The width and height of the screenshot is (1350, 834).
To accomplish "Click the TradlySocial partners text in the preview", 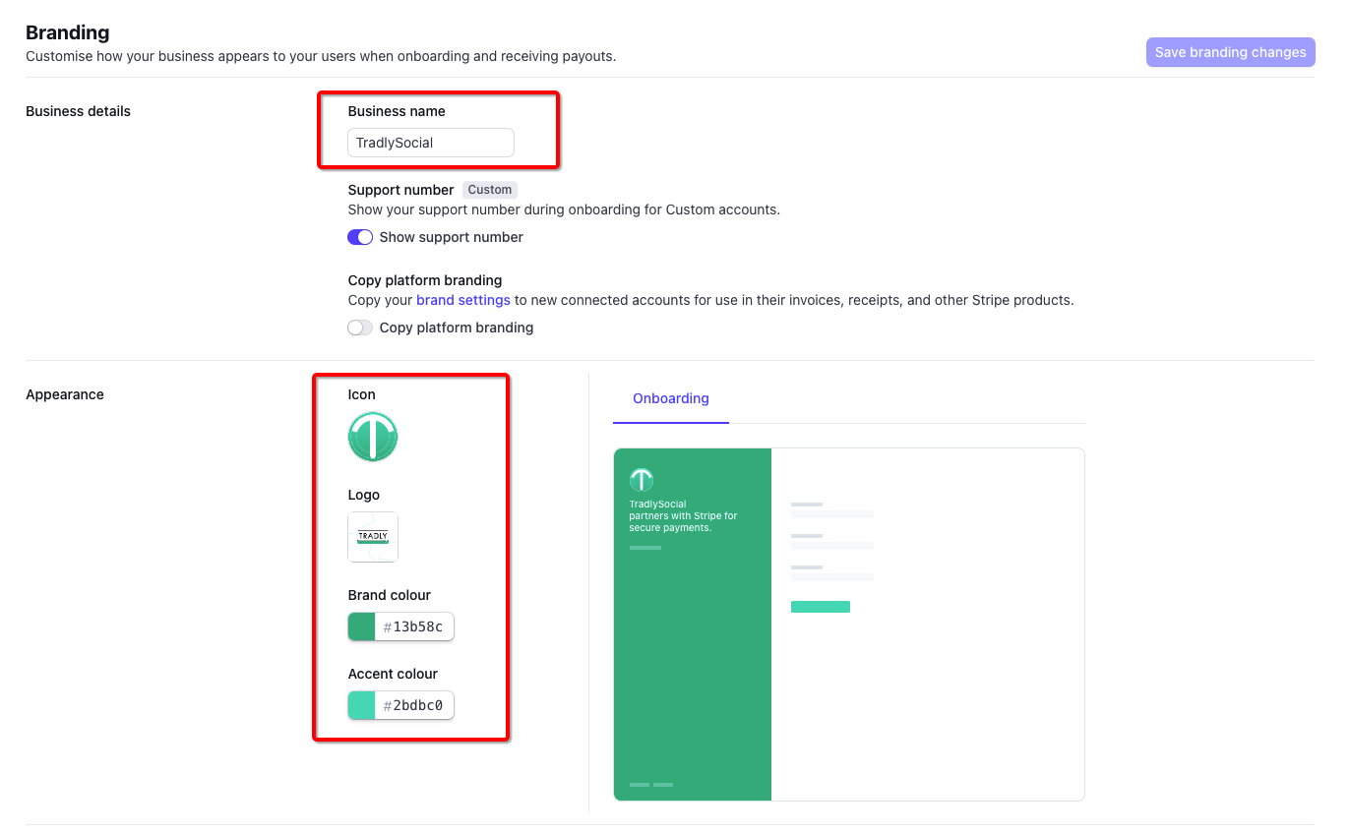I will (x=683, y=516).
